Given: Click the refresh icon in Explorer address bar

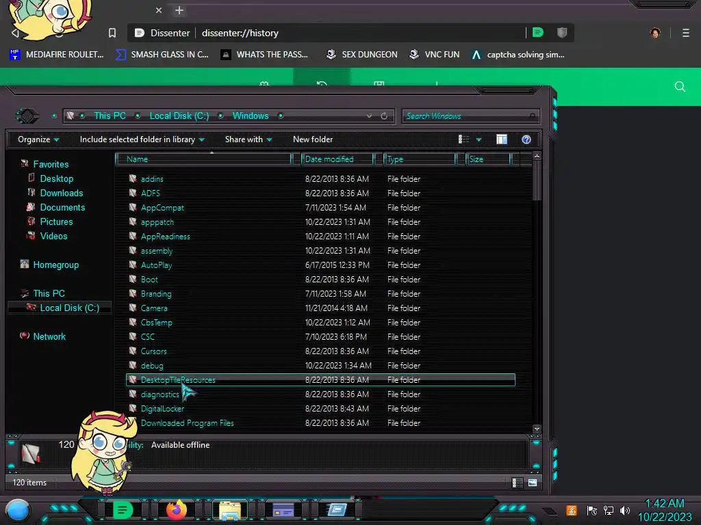Looking at the screenshot, I should pyautogui.click(x=384, y=116).
